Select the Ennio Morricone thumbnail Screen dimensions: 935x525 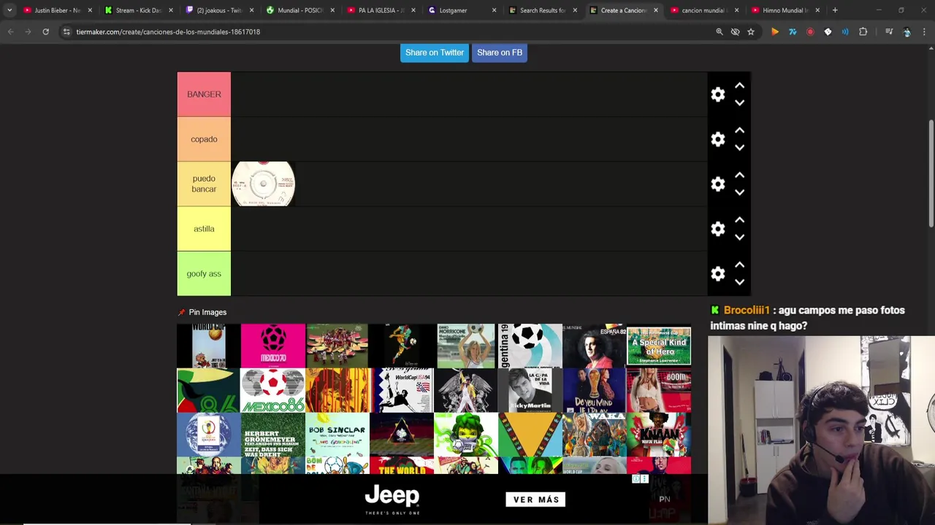click(x=466, y=346)
